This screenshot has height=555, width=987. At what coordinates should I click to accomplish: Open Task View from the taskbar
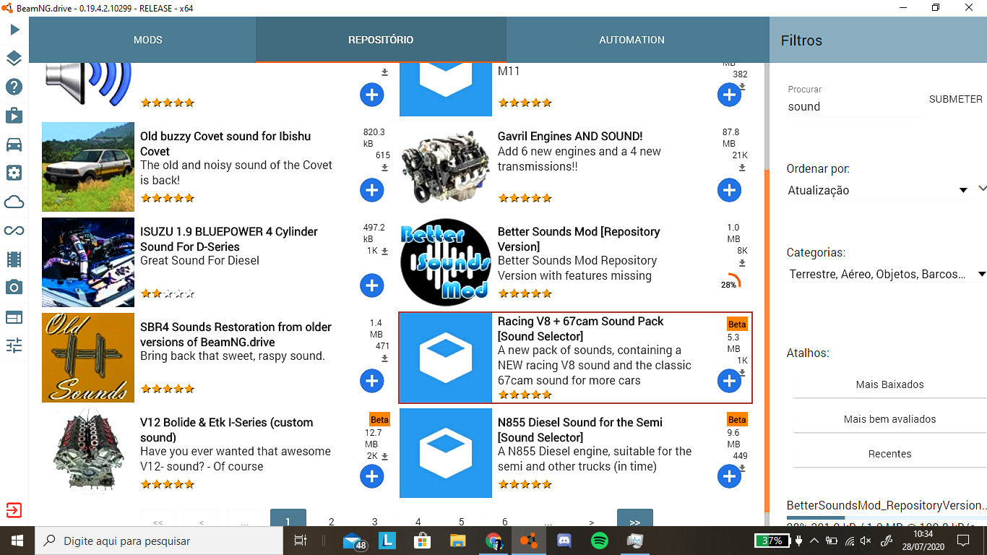click(x=301, y=541)
